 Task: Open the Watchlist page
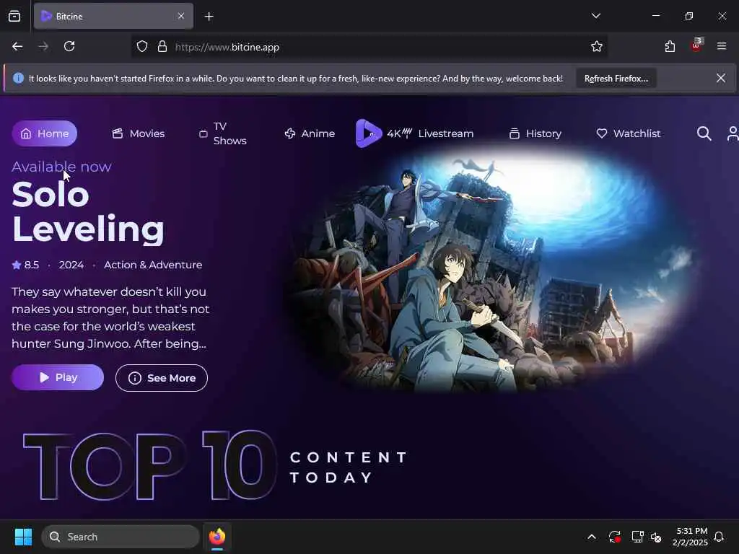[x=629, y=133]
